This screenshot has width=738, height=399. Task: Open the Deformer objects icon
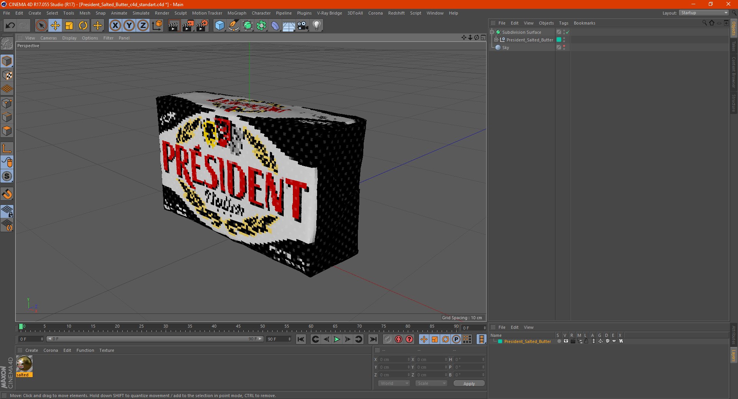tap(275, 26)
